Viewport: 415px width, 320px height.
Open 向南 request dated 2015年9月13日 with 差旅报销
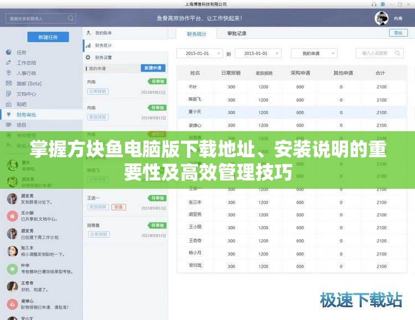click(126, 112)
